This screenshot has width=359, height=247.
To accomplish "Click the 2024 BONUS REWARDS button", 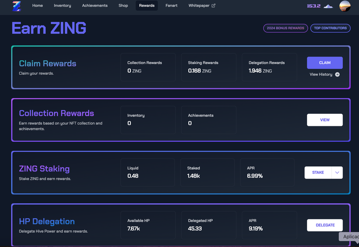I will pos(286,28).
